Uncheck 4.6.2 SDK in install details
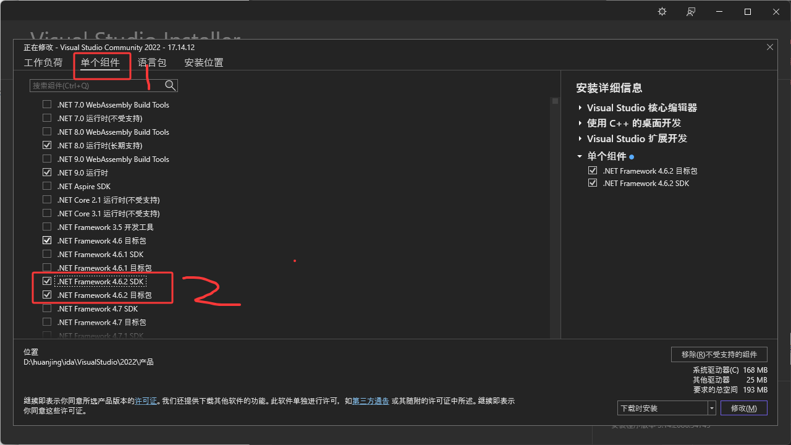 coord(593,183)
